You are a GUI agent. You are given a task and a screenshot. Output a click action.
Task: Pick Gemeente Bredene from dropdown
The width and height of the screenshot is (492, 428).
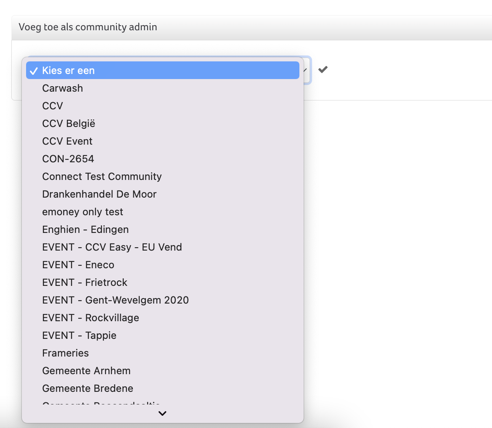(x=163, y=388)
